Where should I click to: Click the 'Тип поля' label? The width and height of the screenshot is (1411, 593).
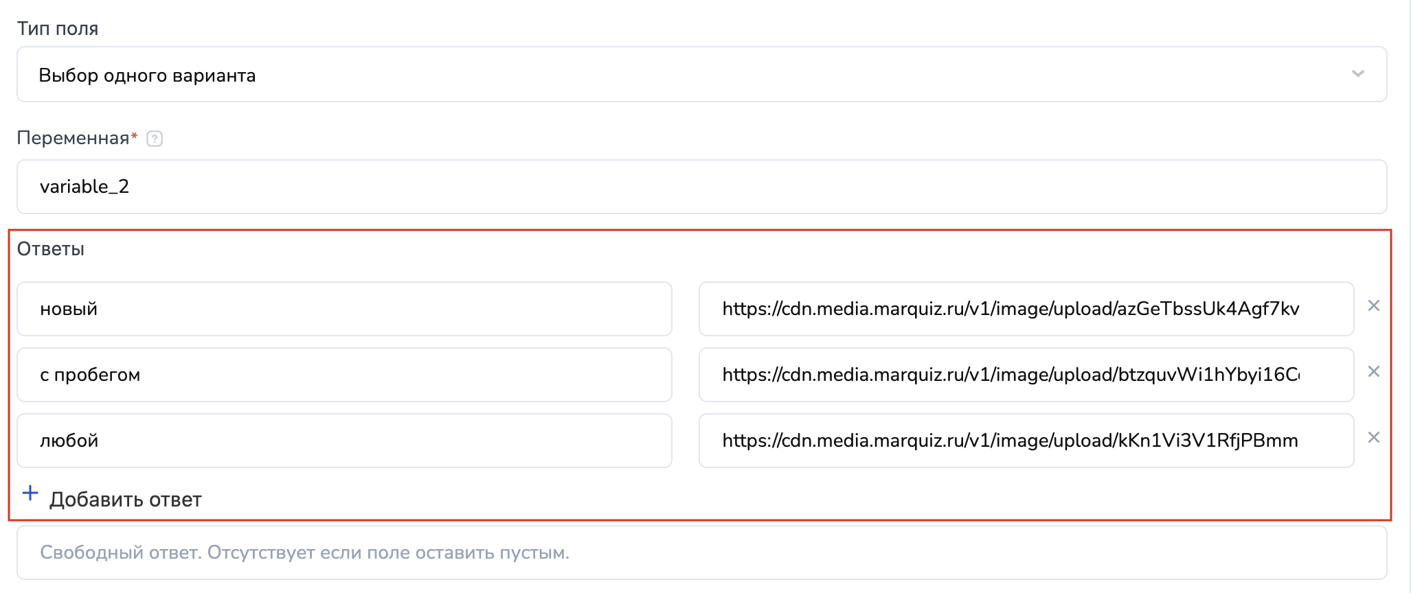click(58, 29)
